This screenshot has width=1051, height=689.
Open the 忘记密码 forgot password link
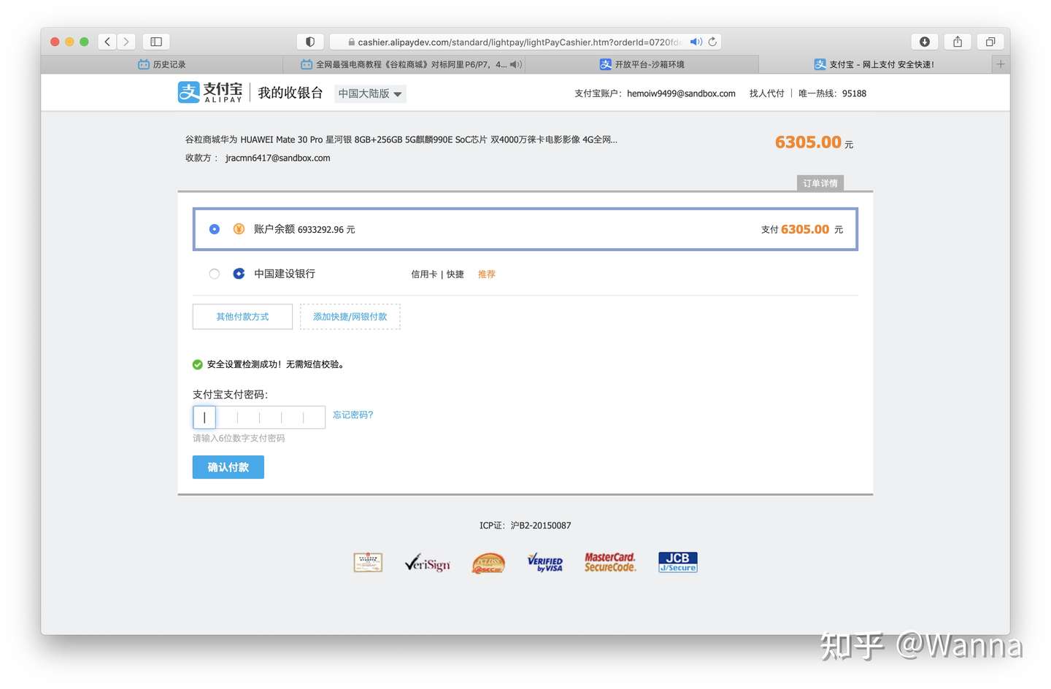353,415
